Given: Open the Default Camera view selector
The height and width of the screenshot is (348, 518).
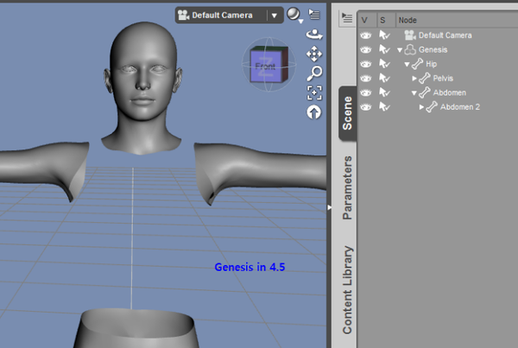Looking at the screenshot, I should (x=229, y=16).
